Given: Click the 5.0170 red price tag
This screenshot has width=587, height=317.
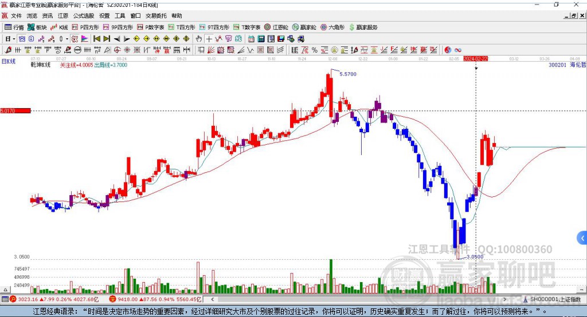Looking at the screenshot, I should click(15, 110).
